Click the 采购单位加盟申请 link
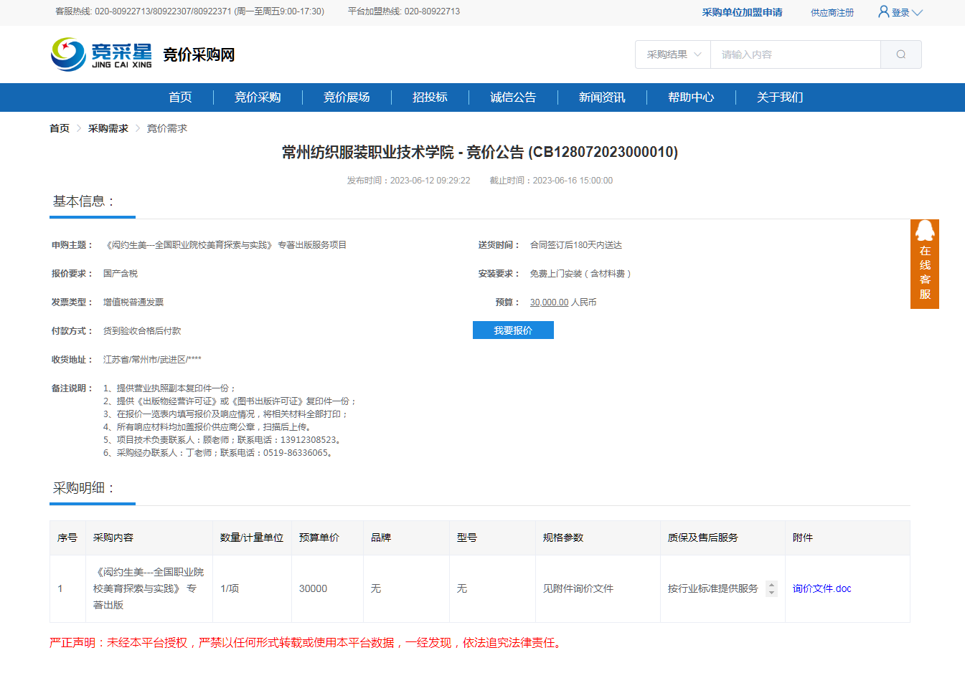 (x=742, y=12)
